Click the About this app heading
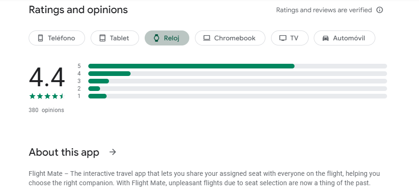Image resolution: width=419 pixels, height=196 pixels. 64,152
